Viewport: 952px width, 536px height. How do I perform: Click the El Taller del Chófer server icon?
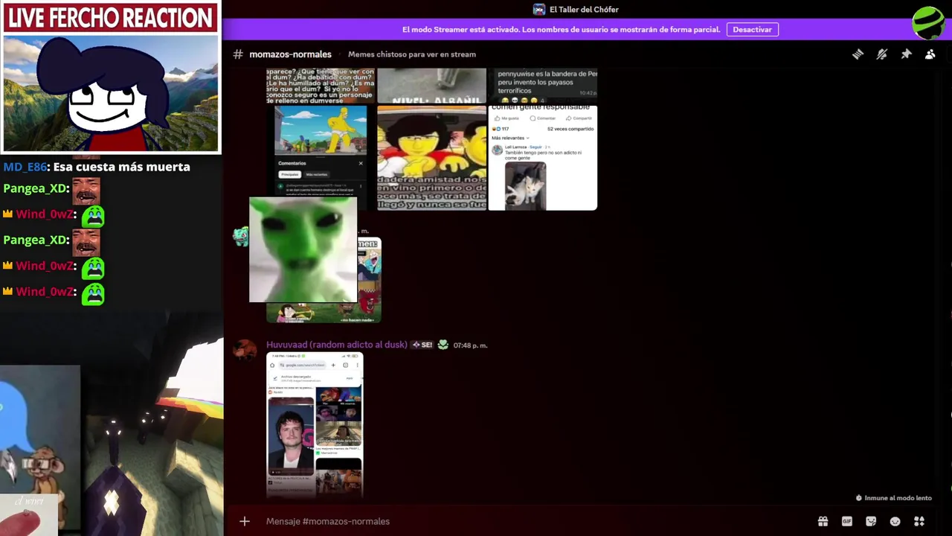coord(539,10)
